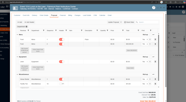Viewport: 186px width, 102px height.
Task: Click the trash icon on the Venue Rental row
Action: pos(155,79)
